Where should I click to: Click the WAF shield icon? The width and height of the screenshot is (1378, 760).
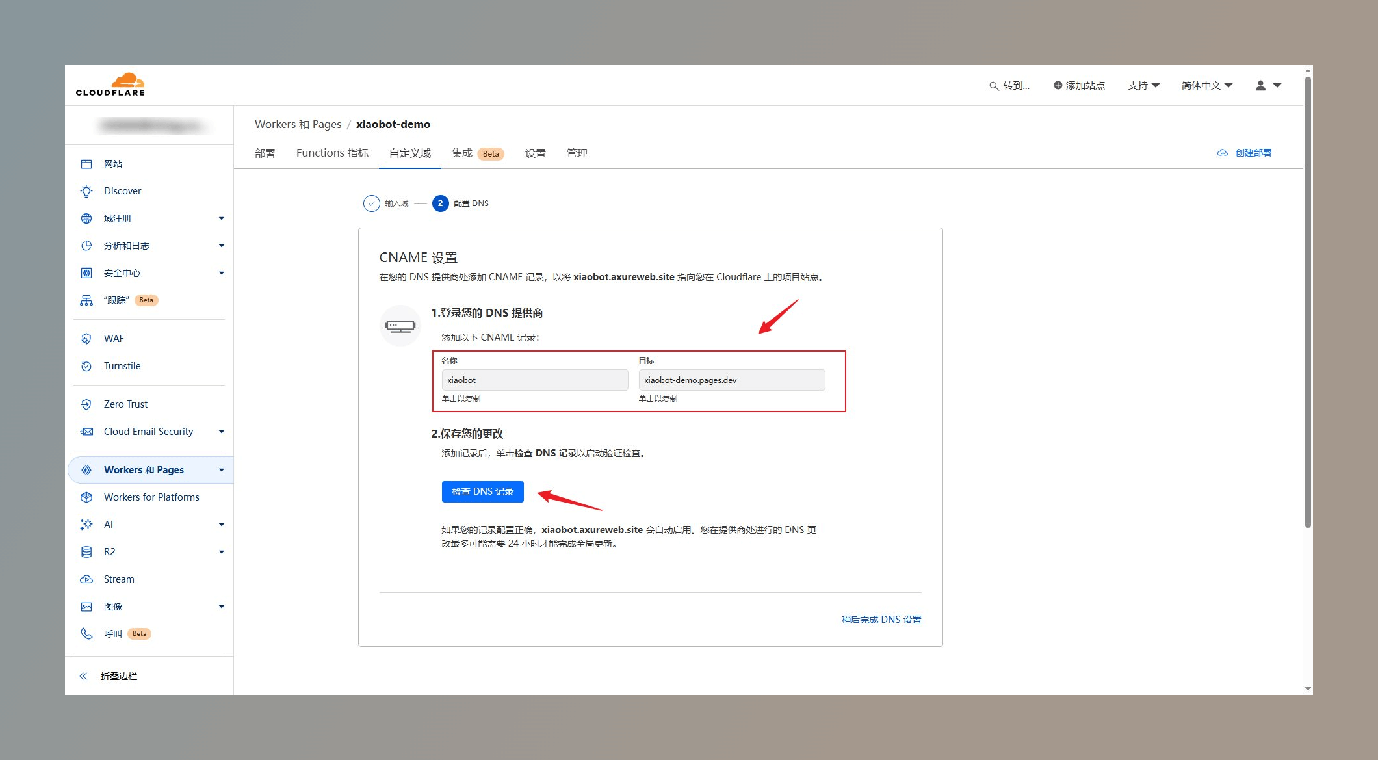click(x=86, y=339)
